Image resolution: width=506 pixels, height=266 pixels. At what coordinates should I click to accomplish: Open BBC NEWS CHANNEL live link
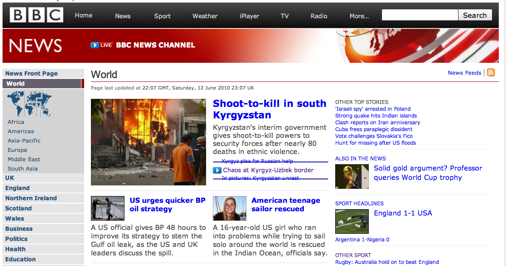tap(155, 45)
